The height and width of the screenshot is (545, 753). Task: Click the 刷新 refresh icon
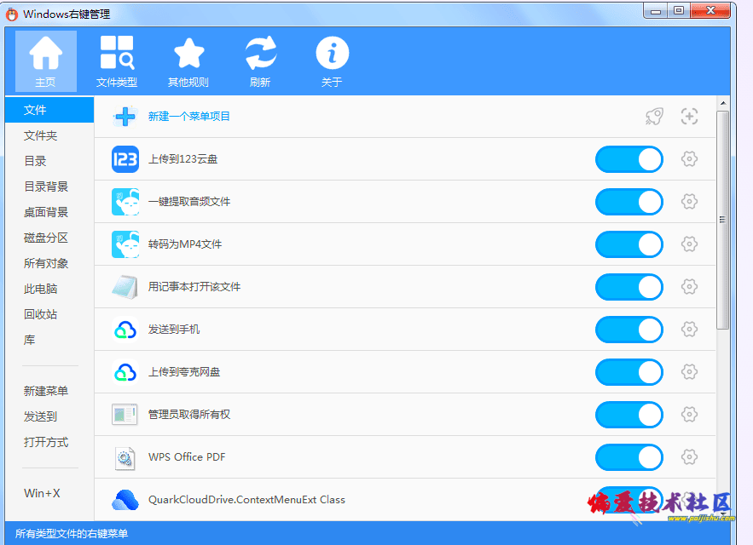pyautogui.click(x=260, y=53)
